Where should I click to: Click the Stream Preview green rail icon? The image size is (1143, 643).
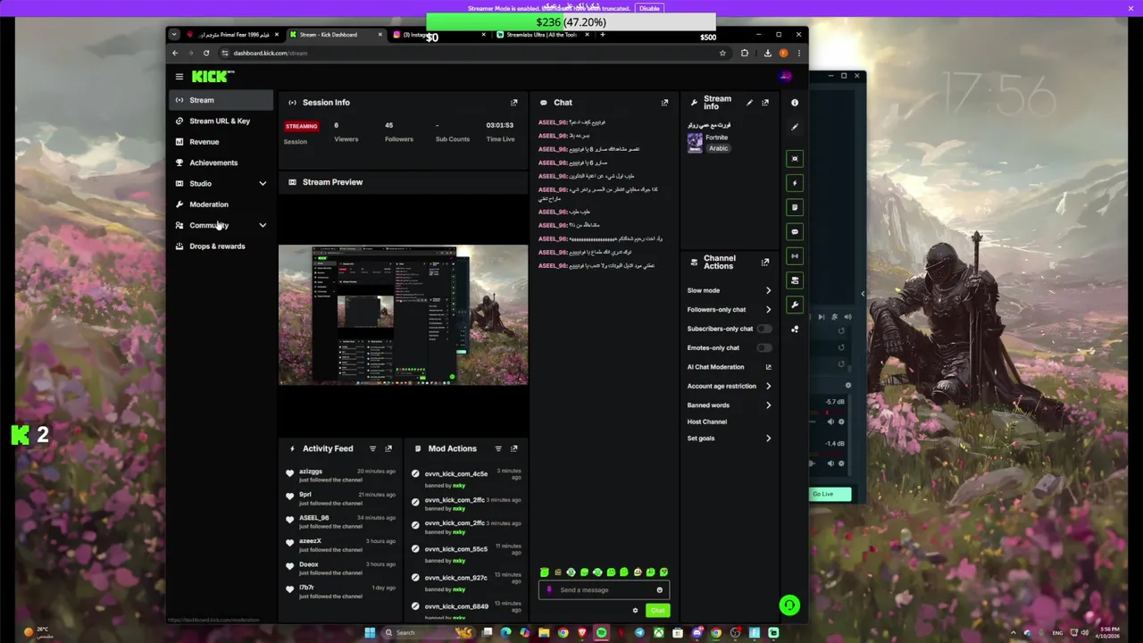795,159
